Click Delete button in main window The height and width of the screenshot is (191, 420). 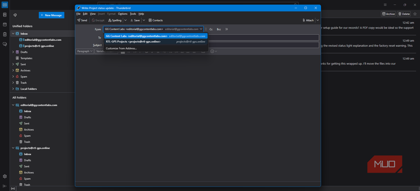pos(404,14)
